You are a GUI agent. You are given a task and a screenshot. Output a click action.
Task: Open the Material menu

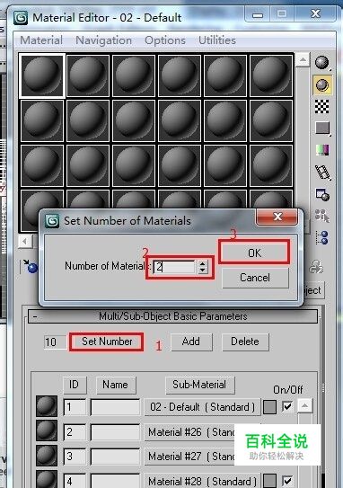tap(41, 40)
